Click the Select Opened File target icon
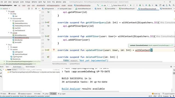Image resolution: width=175 pixels, height=98 pixels. pyautogui.click(x=29, y=8)
